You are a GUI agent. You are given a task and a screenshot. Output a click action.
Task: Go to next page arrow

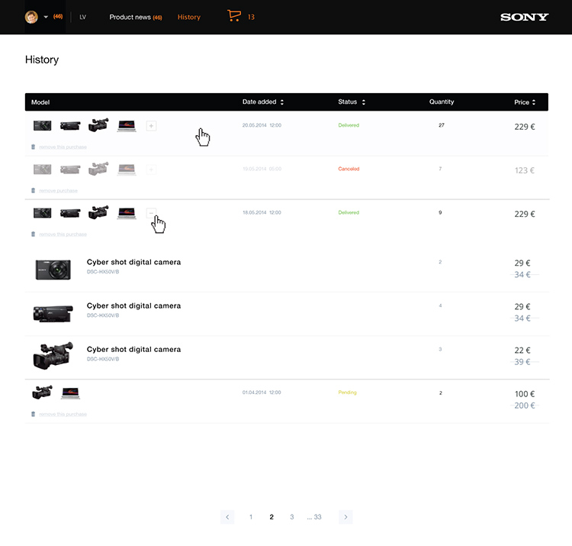pos(345,517)
